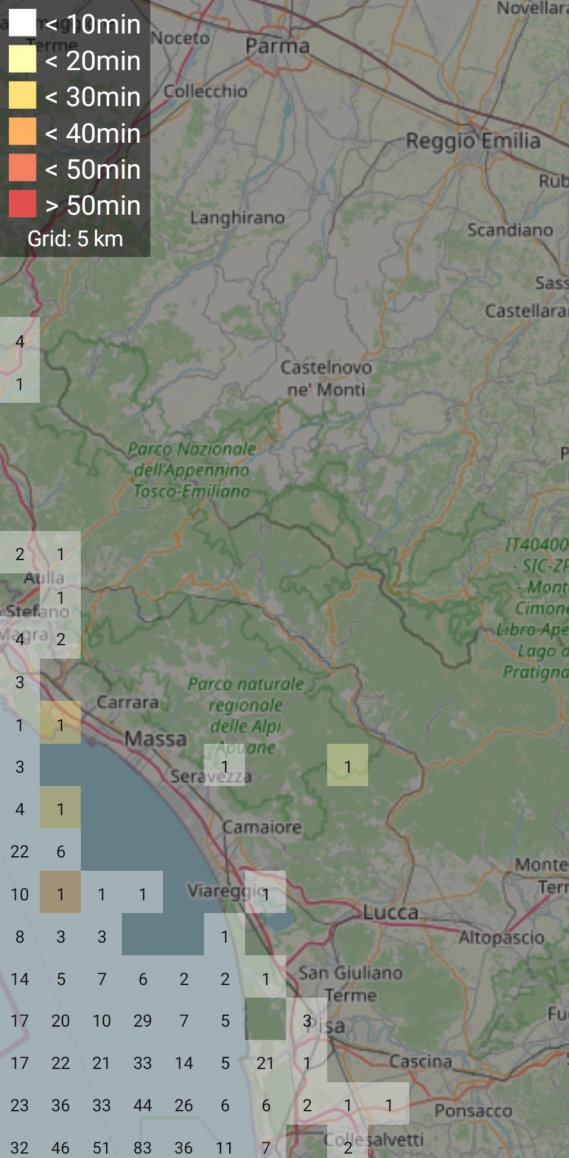
Task: Click the grid cell showing 51
Action: 102,1147
